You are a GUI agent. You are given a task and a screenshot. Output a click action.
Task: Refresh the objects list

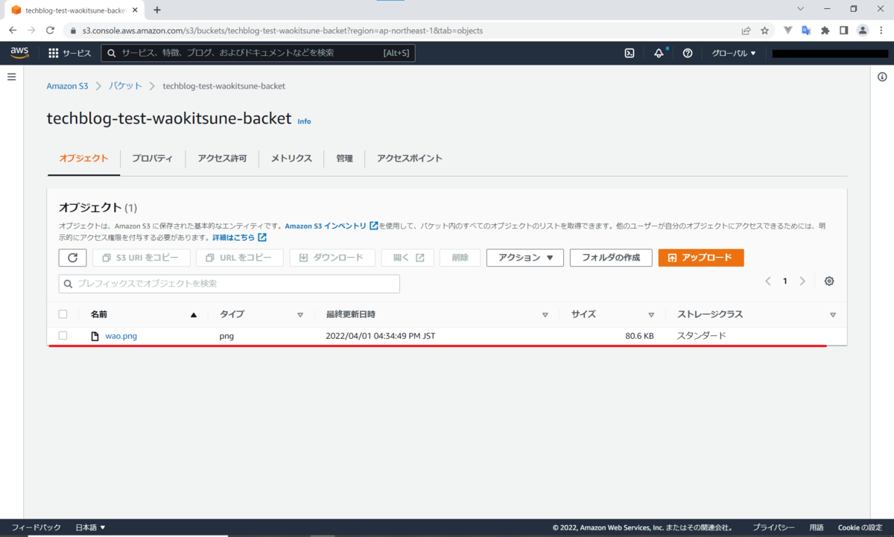[x=72, y=258]
